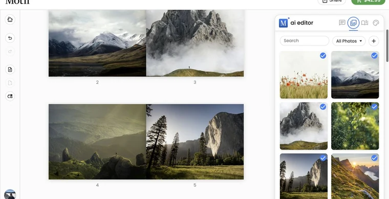The width and height of the screenshot is (389, 199).
Task: Undo the last action
Action: pyautogui.click(x=10, y=38)
